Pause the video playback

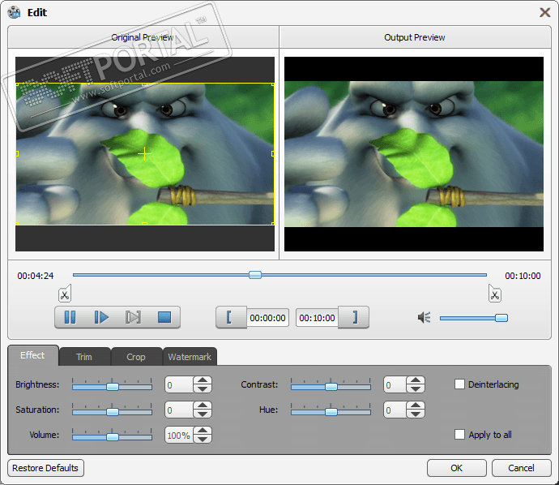tap(70, 317)
